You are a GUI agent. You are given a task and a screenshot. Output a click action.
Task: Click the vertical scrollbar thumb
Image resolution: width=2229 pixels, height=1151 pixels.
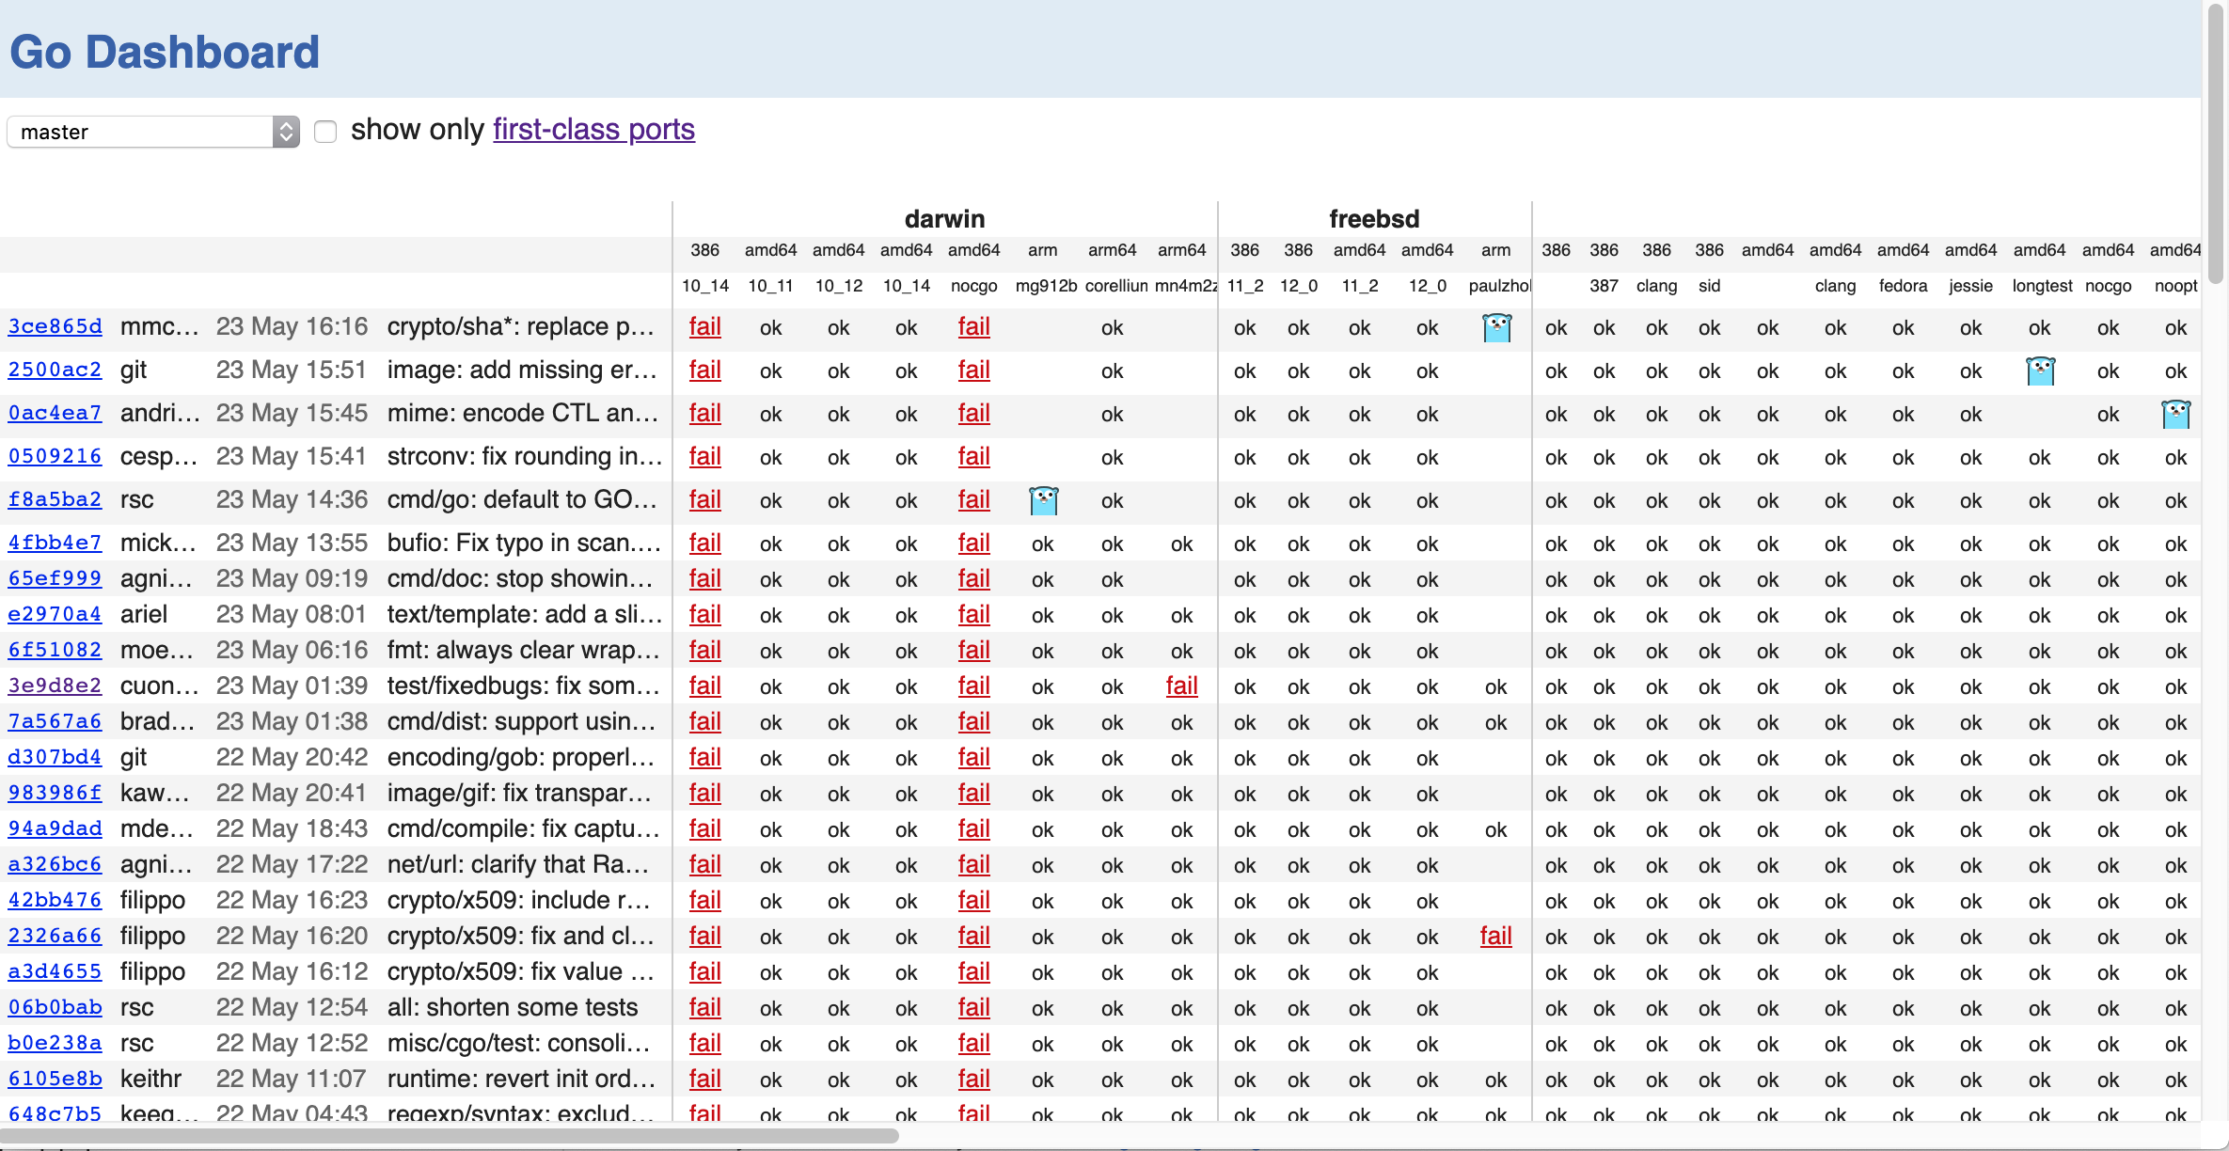(x=2216, y=146)
